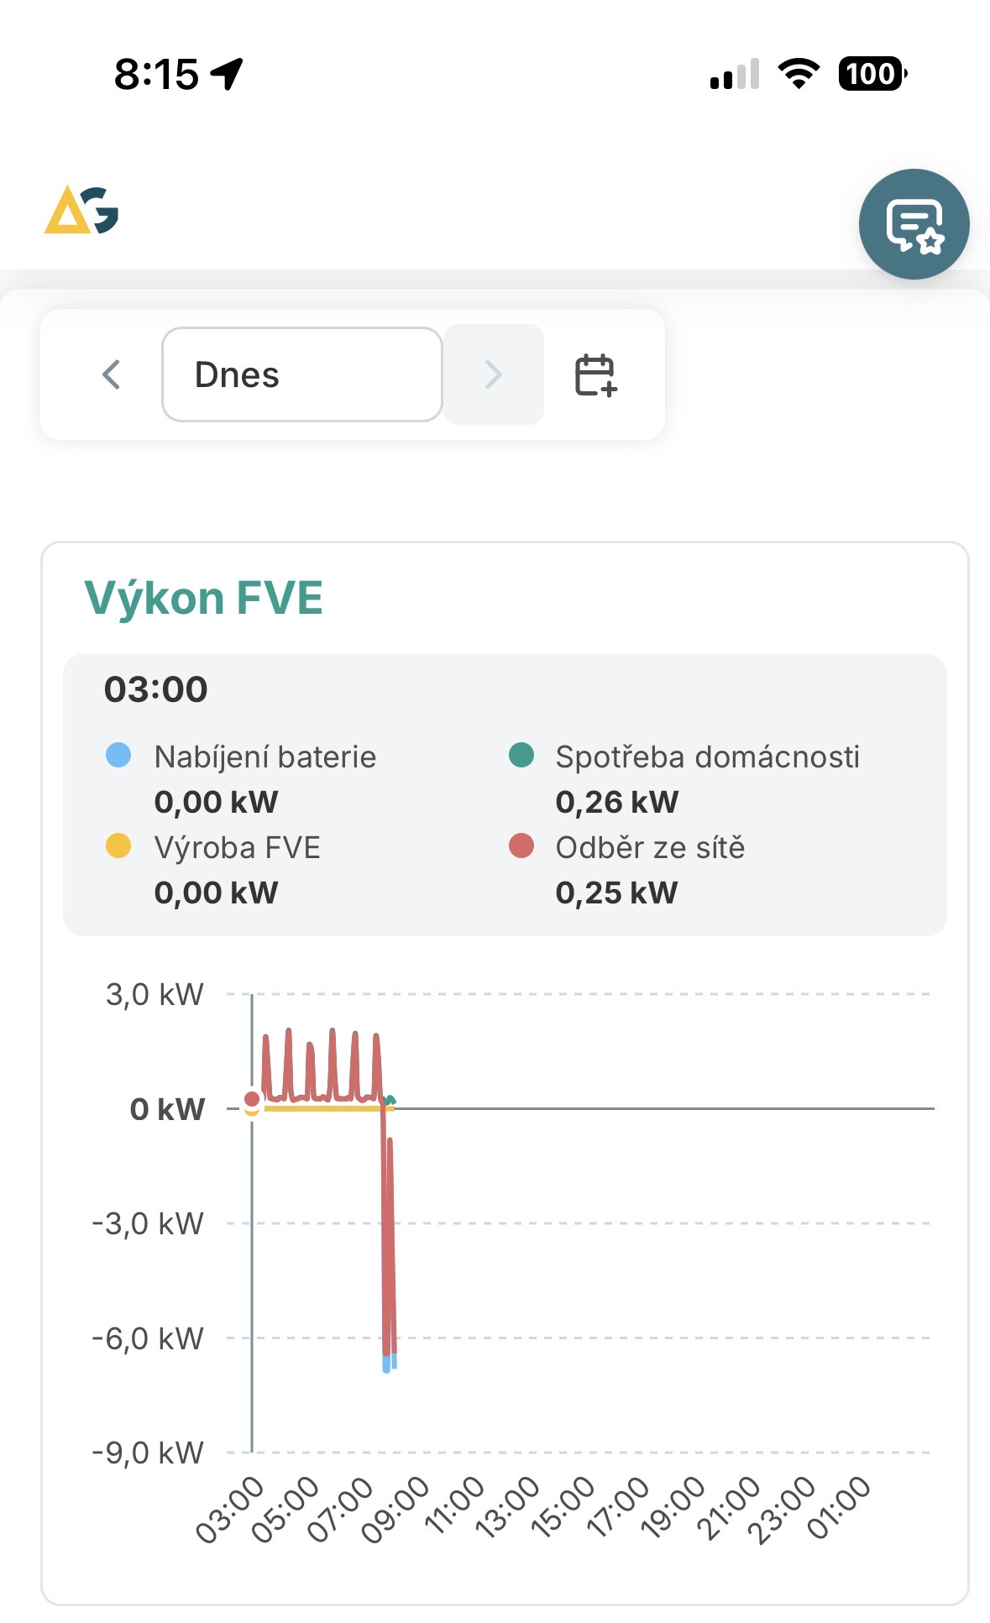
Task: Tap the red data point at 03:00
Action: (252, 1098)
